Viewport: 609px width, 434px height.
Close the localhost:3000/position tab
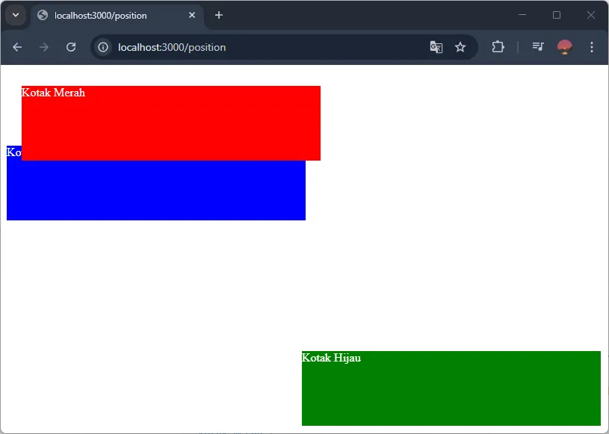click(x=192, y=15)
